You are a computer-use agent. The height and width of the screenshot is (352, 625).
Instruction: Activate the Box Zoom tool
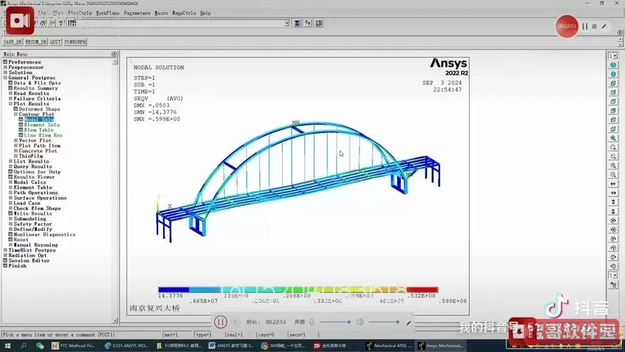[614, 147]
